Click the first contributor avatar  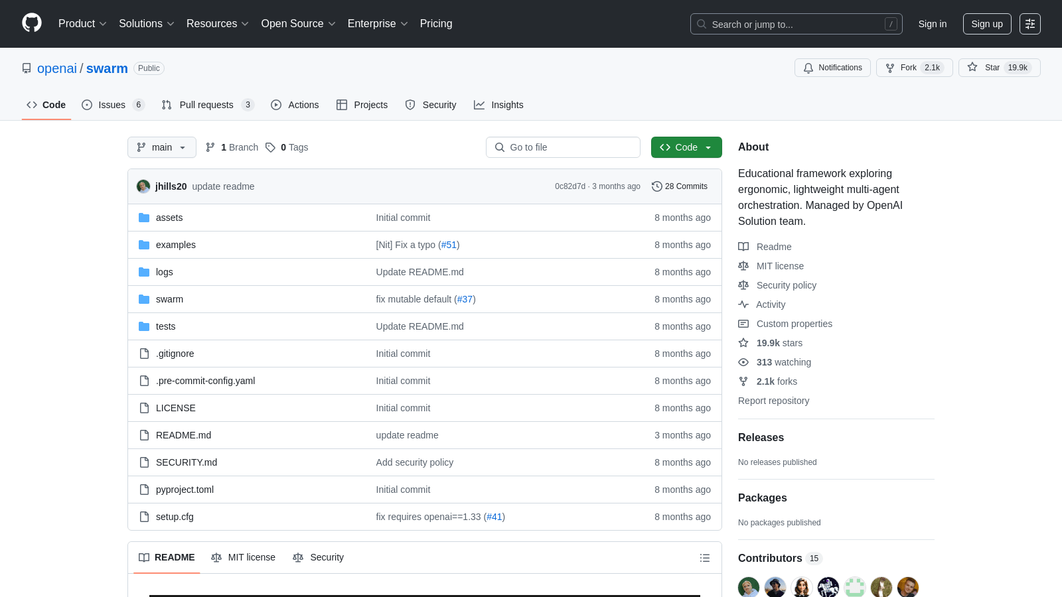click(x=749, y=587)
